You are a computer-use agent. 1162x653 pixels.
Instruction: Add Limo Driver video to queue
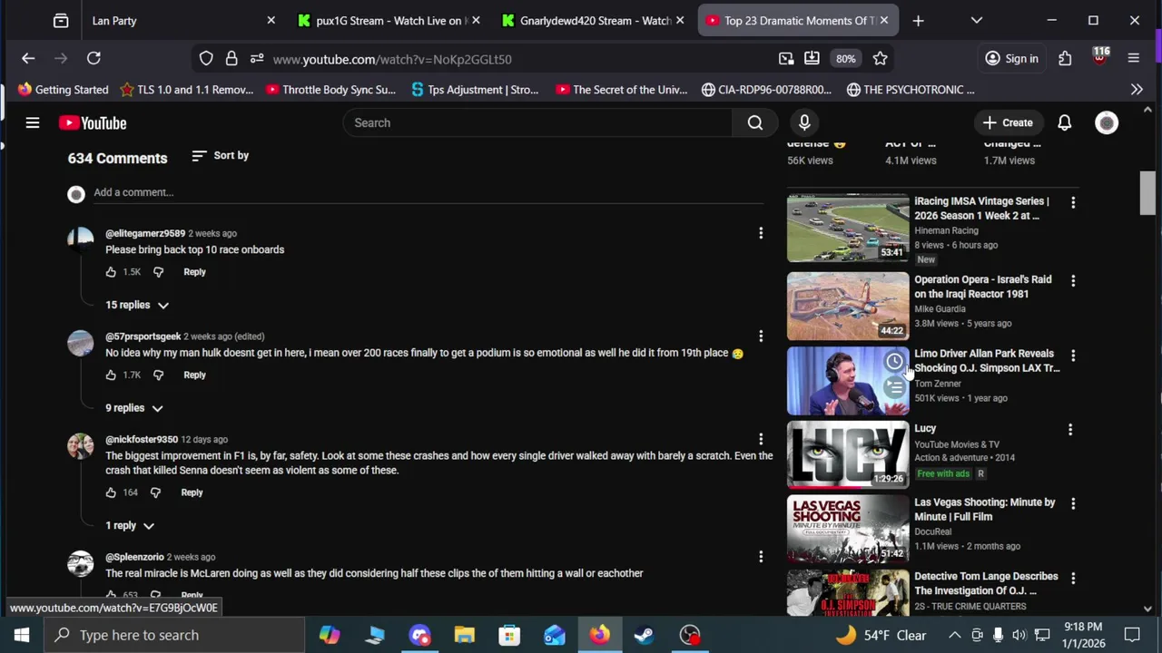coord(894,388)
